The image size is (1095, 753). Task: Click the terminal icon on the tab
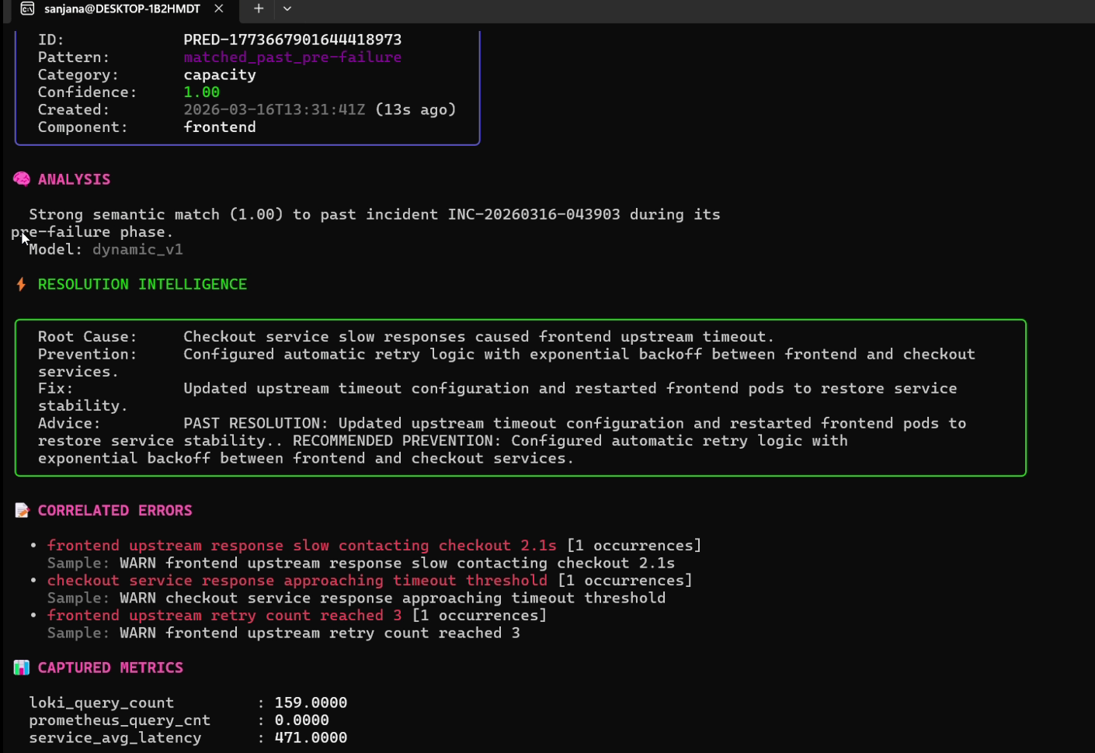27,9
